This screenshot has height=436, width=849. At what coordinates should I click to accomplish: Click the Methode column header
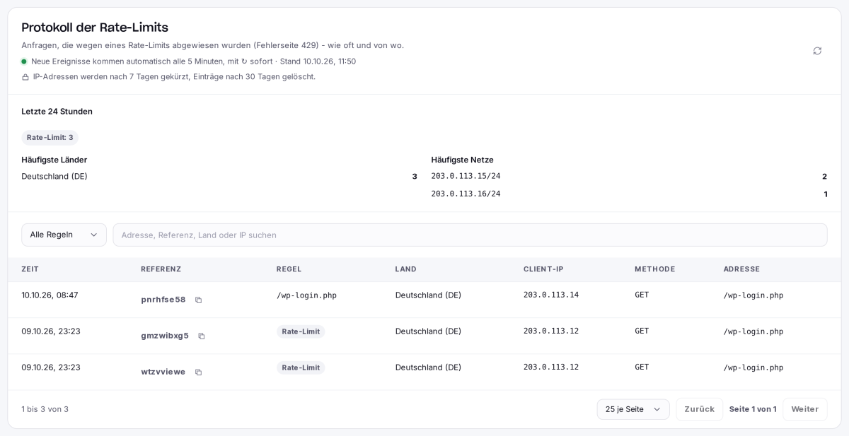654,269
